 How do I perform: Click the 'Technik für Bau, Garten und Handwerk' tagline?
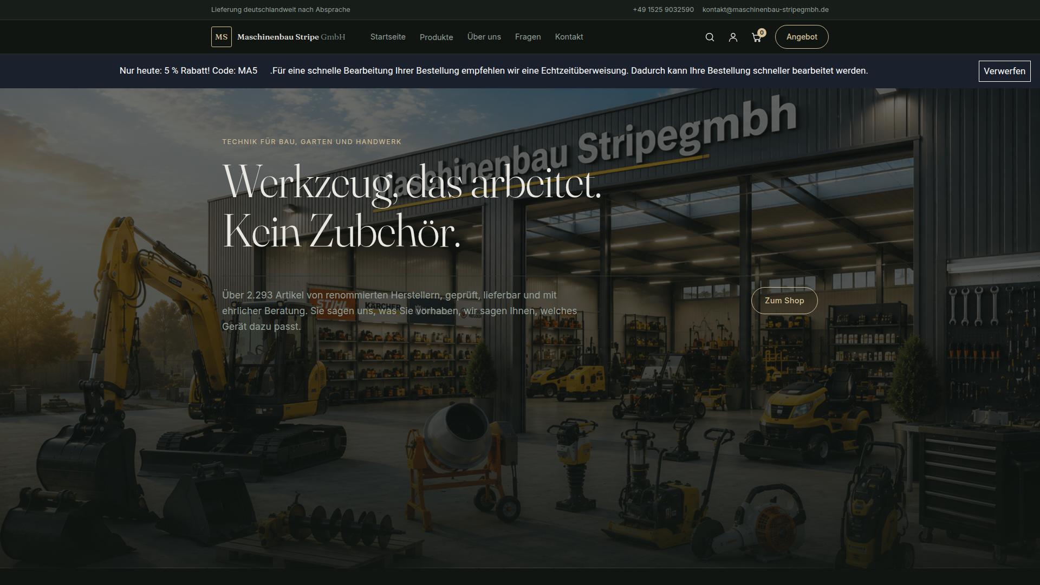(311, 142)
